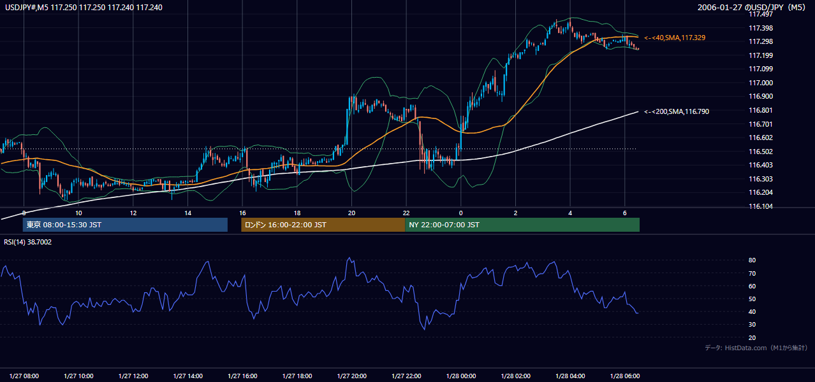Click RSI scale value 40
Image resolution: width=815 pixels, height=382 pixels.
(x=753, y=311)
